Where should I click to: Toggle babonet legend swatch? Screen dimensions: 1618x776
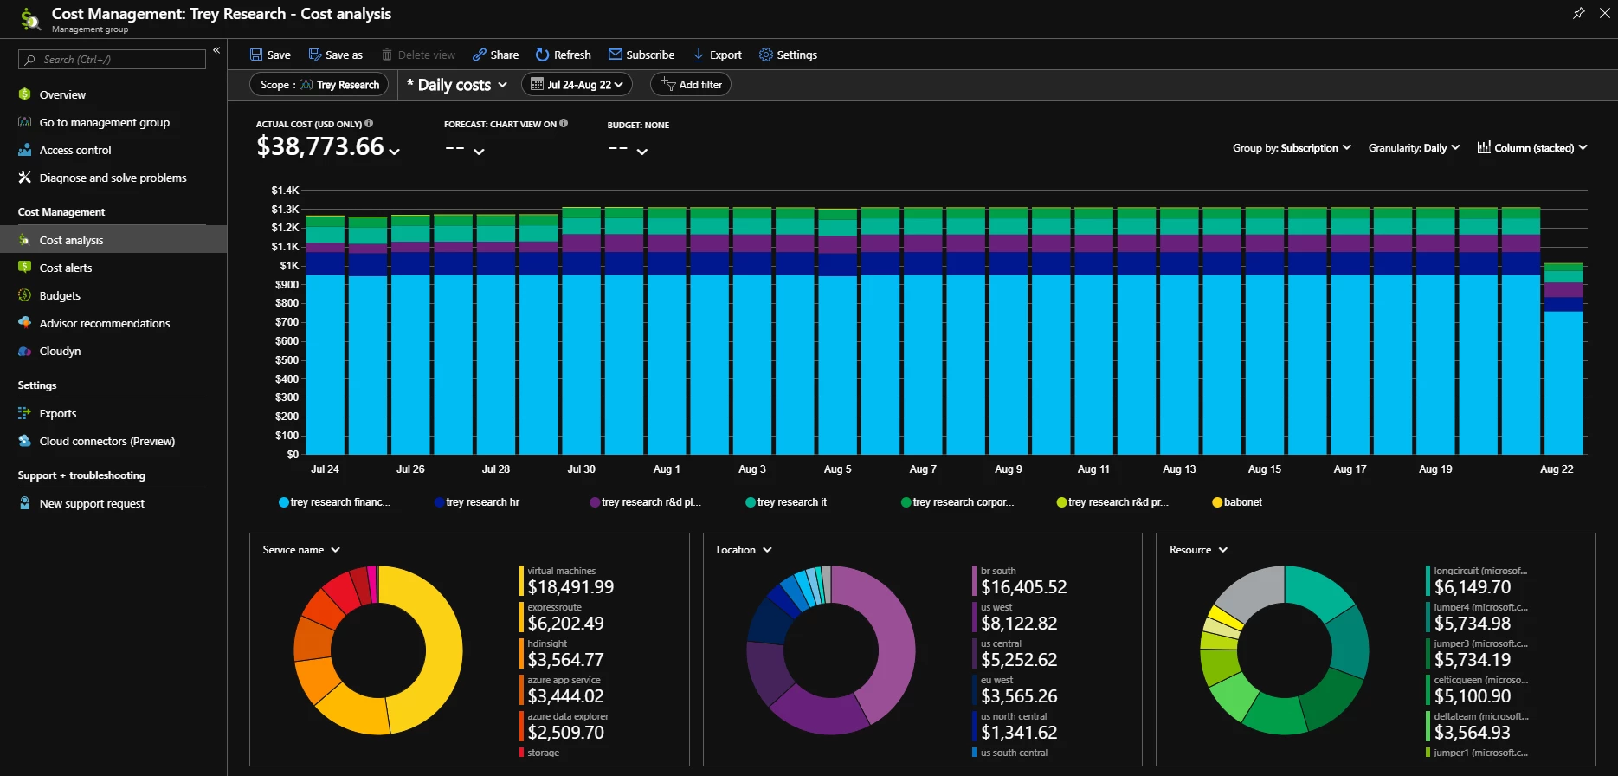[1217, 502]
